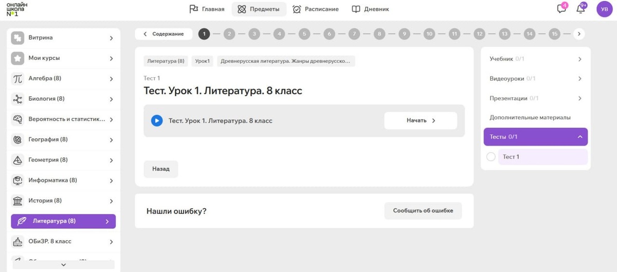Screen dimensions: 617x272
Task: Collapse the Тесты section
Action: [x=536, y=137]
